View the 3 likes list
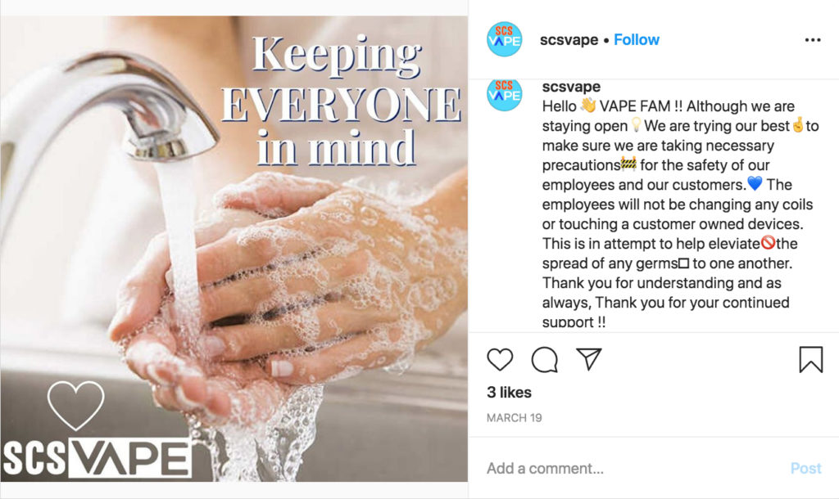 click(509, 392)
